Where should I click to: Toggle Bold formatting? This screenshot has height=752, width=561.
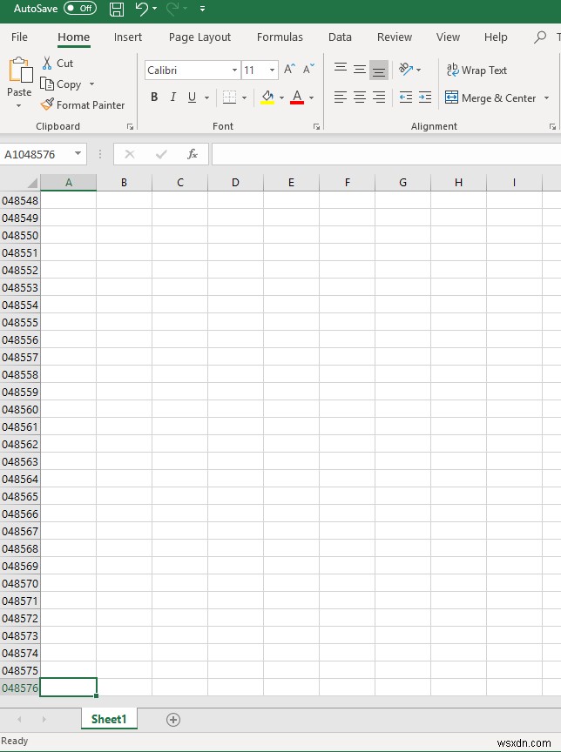point(154,97)
